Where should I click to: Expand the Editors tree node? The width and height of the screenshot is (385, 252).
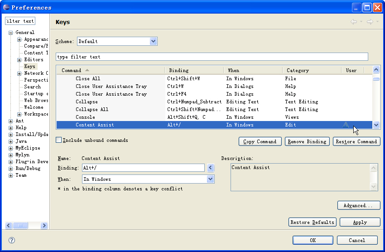coord(19,60)
